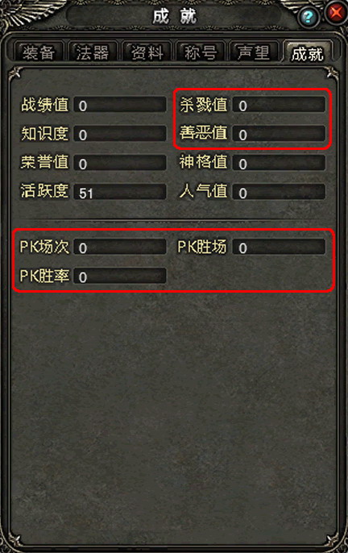Close the 成就 panel with red X
348x553 pixels.
[336, 14]
